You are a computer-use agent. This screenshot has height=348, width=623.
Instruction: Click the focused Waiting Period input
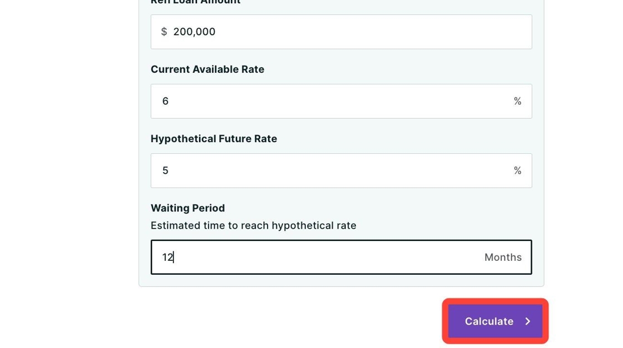coord(341,257)
